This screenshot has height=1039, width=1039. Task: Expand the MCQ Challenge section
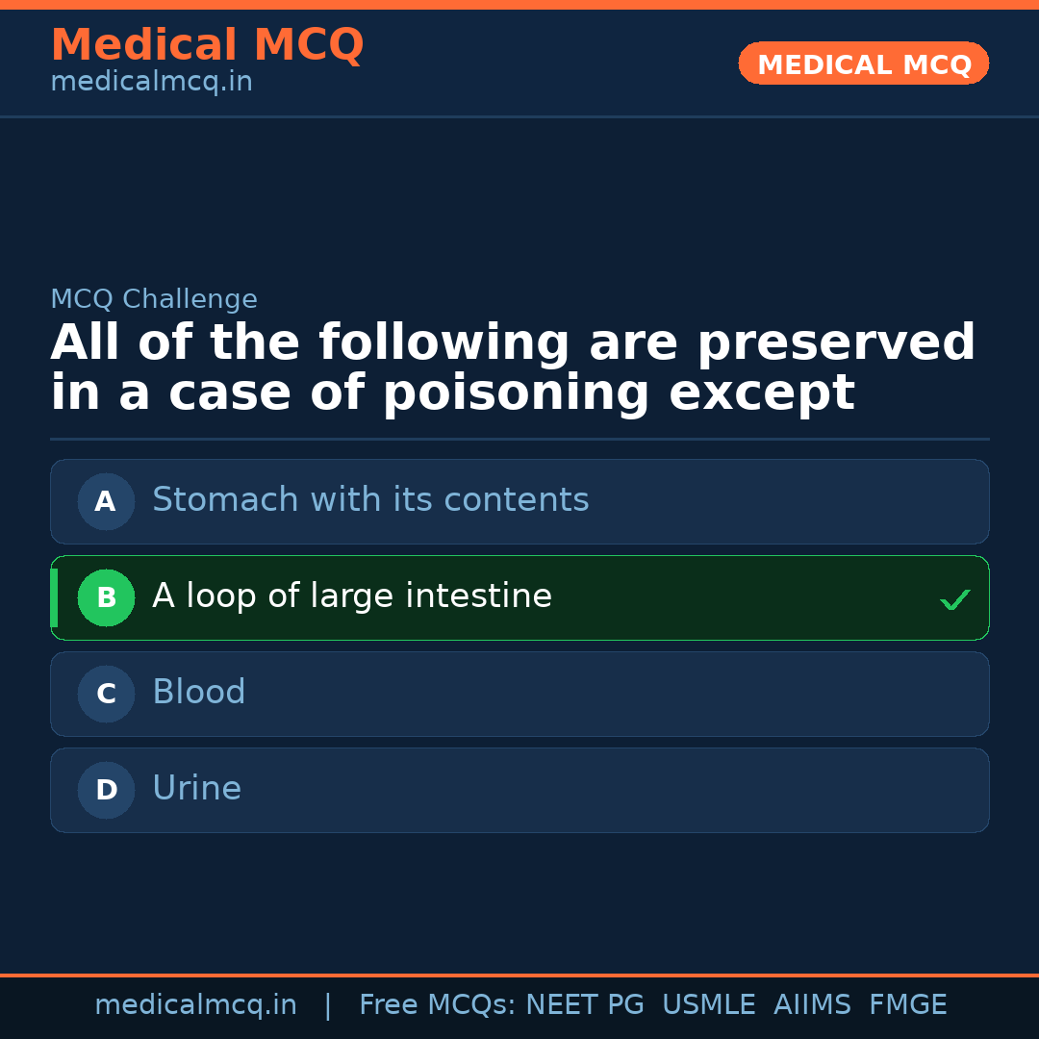pyautogui.click(x=153, y=299)
